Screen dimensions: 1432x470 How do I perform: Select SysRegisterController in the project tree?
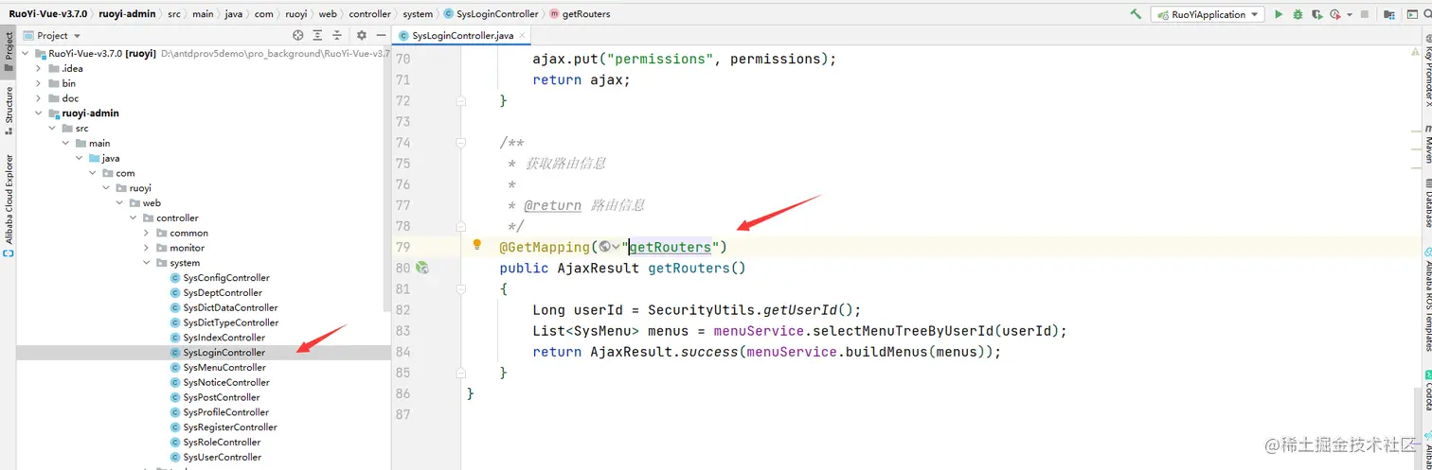(x=230, y=427)
